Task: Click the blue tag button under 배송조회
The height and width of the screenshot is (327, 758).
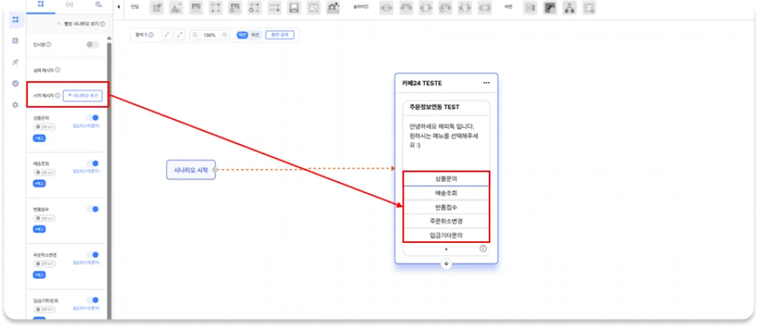Action: tap(40, 184)
